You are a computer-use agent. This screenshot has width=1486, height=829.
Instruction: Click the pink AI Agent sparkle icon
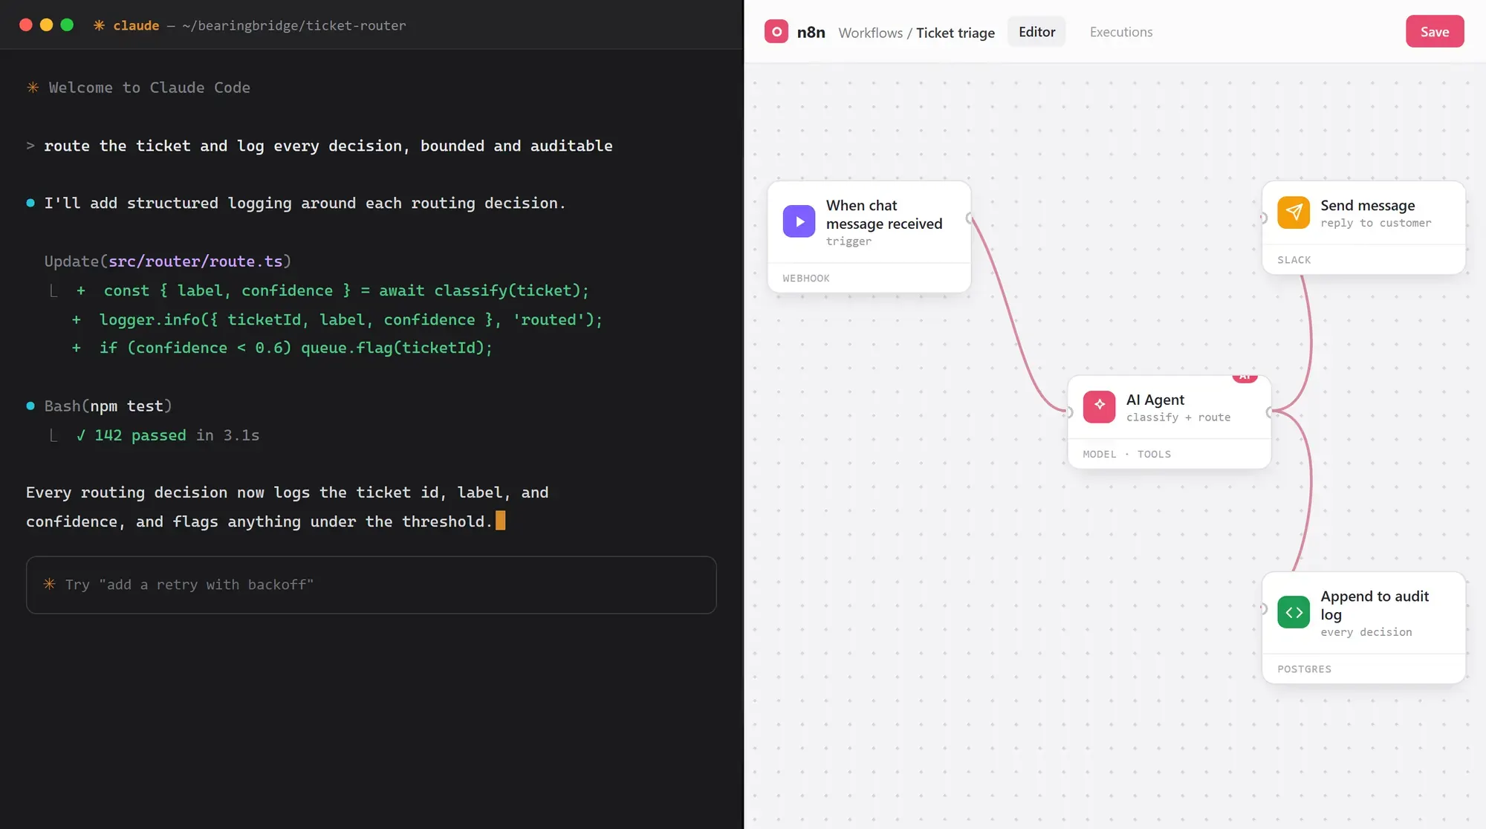[1099, 406]
